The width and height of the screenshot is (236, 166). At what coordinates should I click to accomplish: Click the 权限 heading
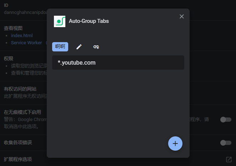point(9,59)
